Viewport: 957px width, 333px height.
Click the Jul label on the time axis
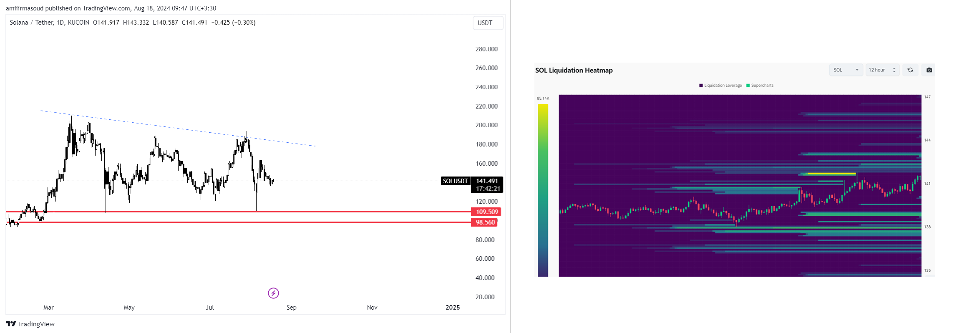click(x=210, y=308)
